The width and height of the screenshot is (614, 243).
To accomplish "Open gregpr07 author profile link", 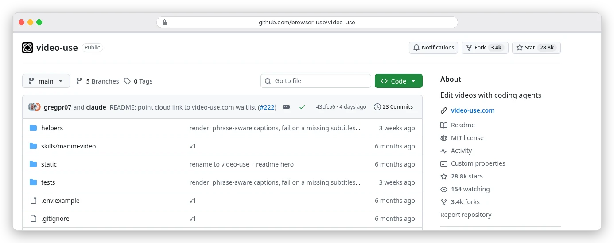I will pos(58,107).
